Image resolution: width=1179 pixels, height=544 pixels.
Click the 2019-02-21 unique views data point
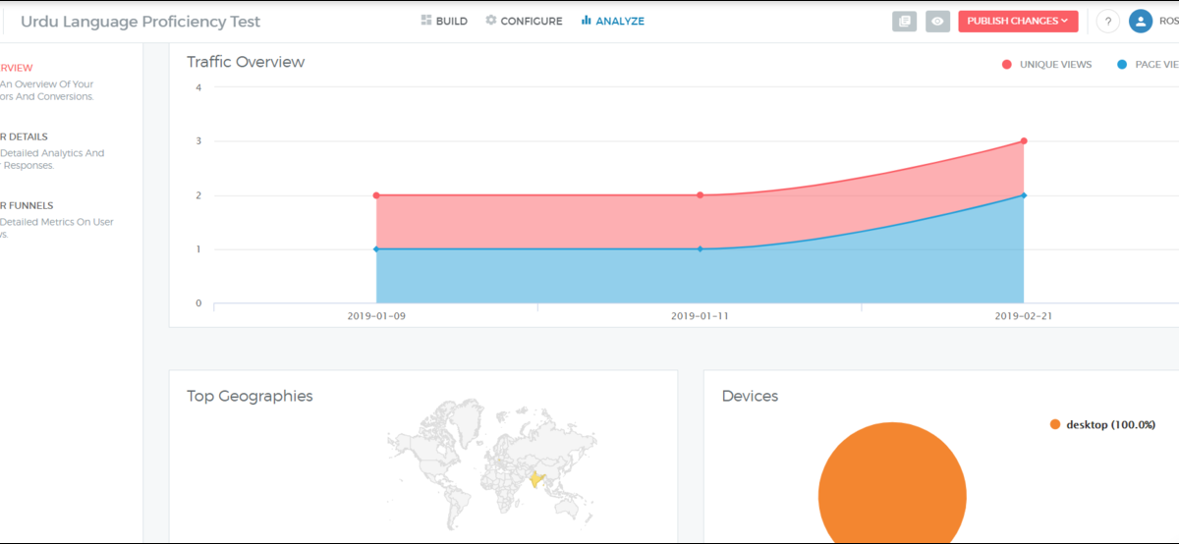[x=1024, y=141]
